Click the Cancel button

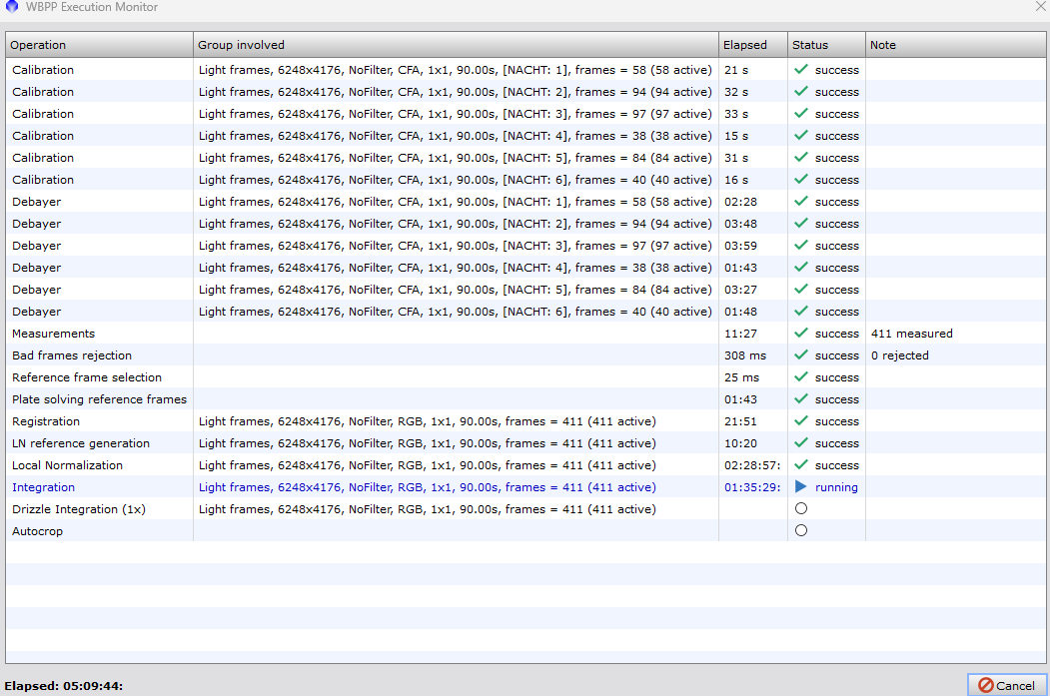tap(1006, 685)
